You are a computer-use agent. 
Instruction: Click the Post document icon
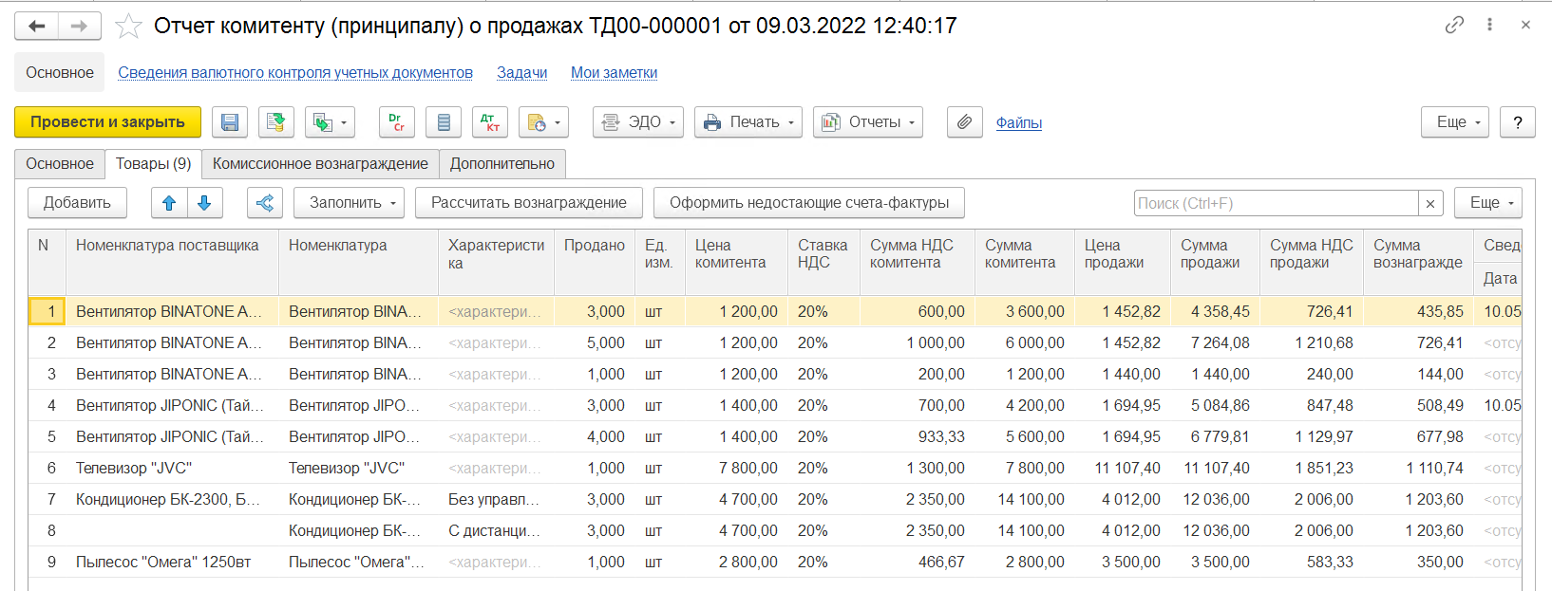coord(275,122)
